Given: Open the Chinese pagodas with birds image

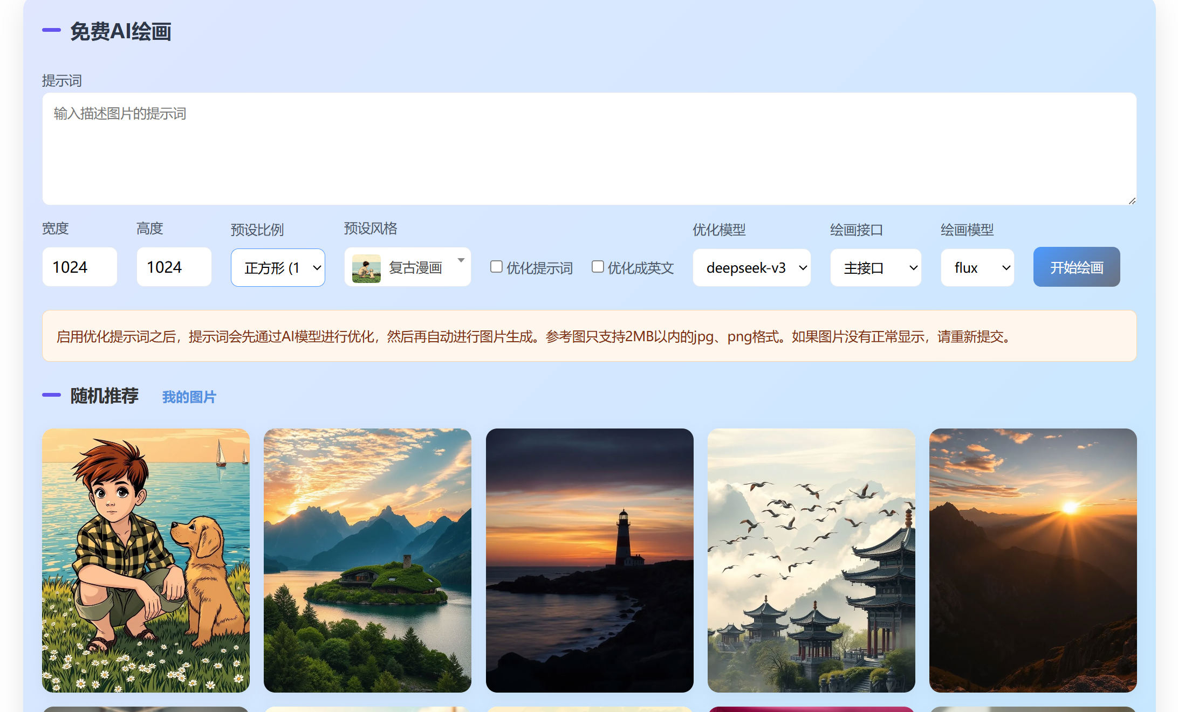Looking at the screenshot, I should pyautogui.click(x=811, y=561).
